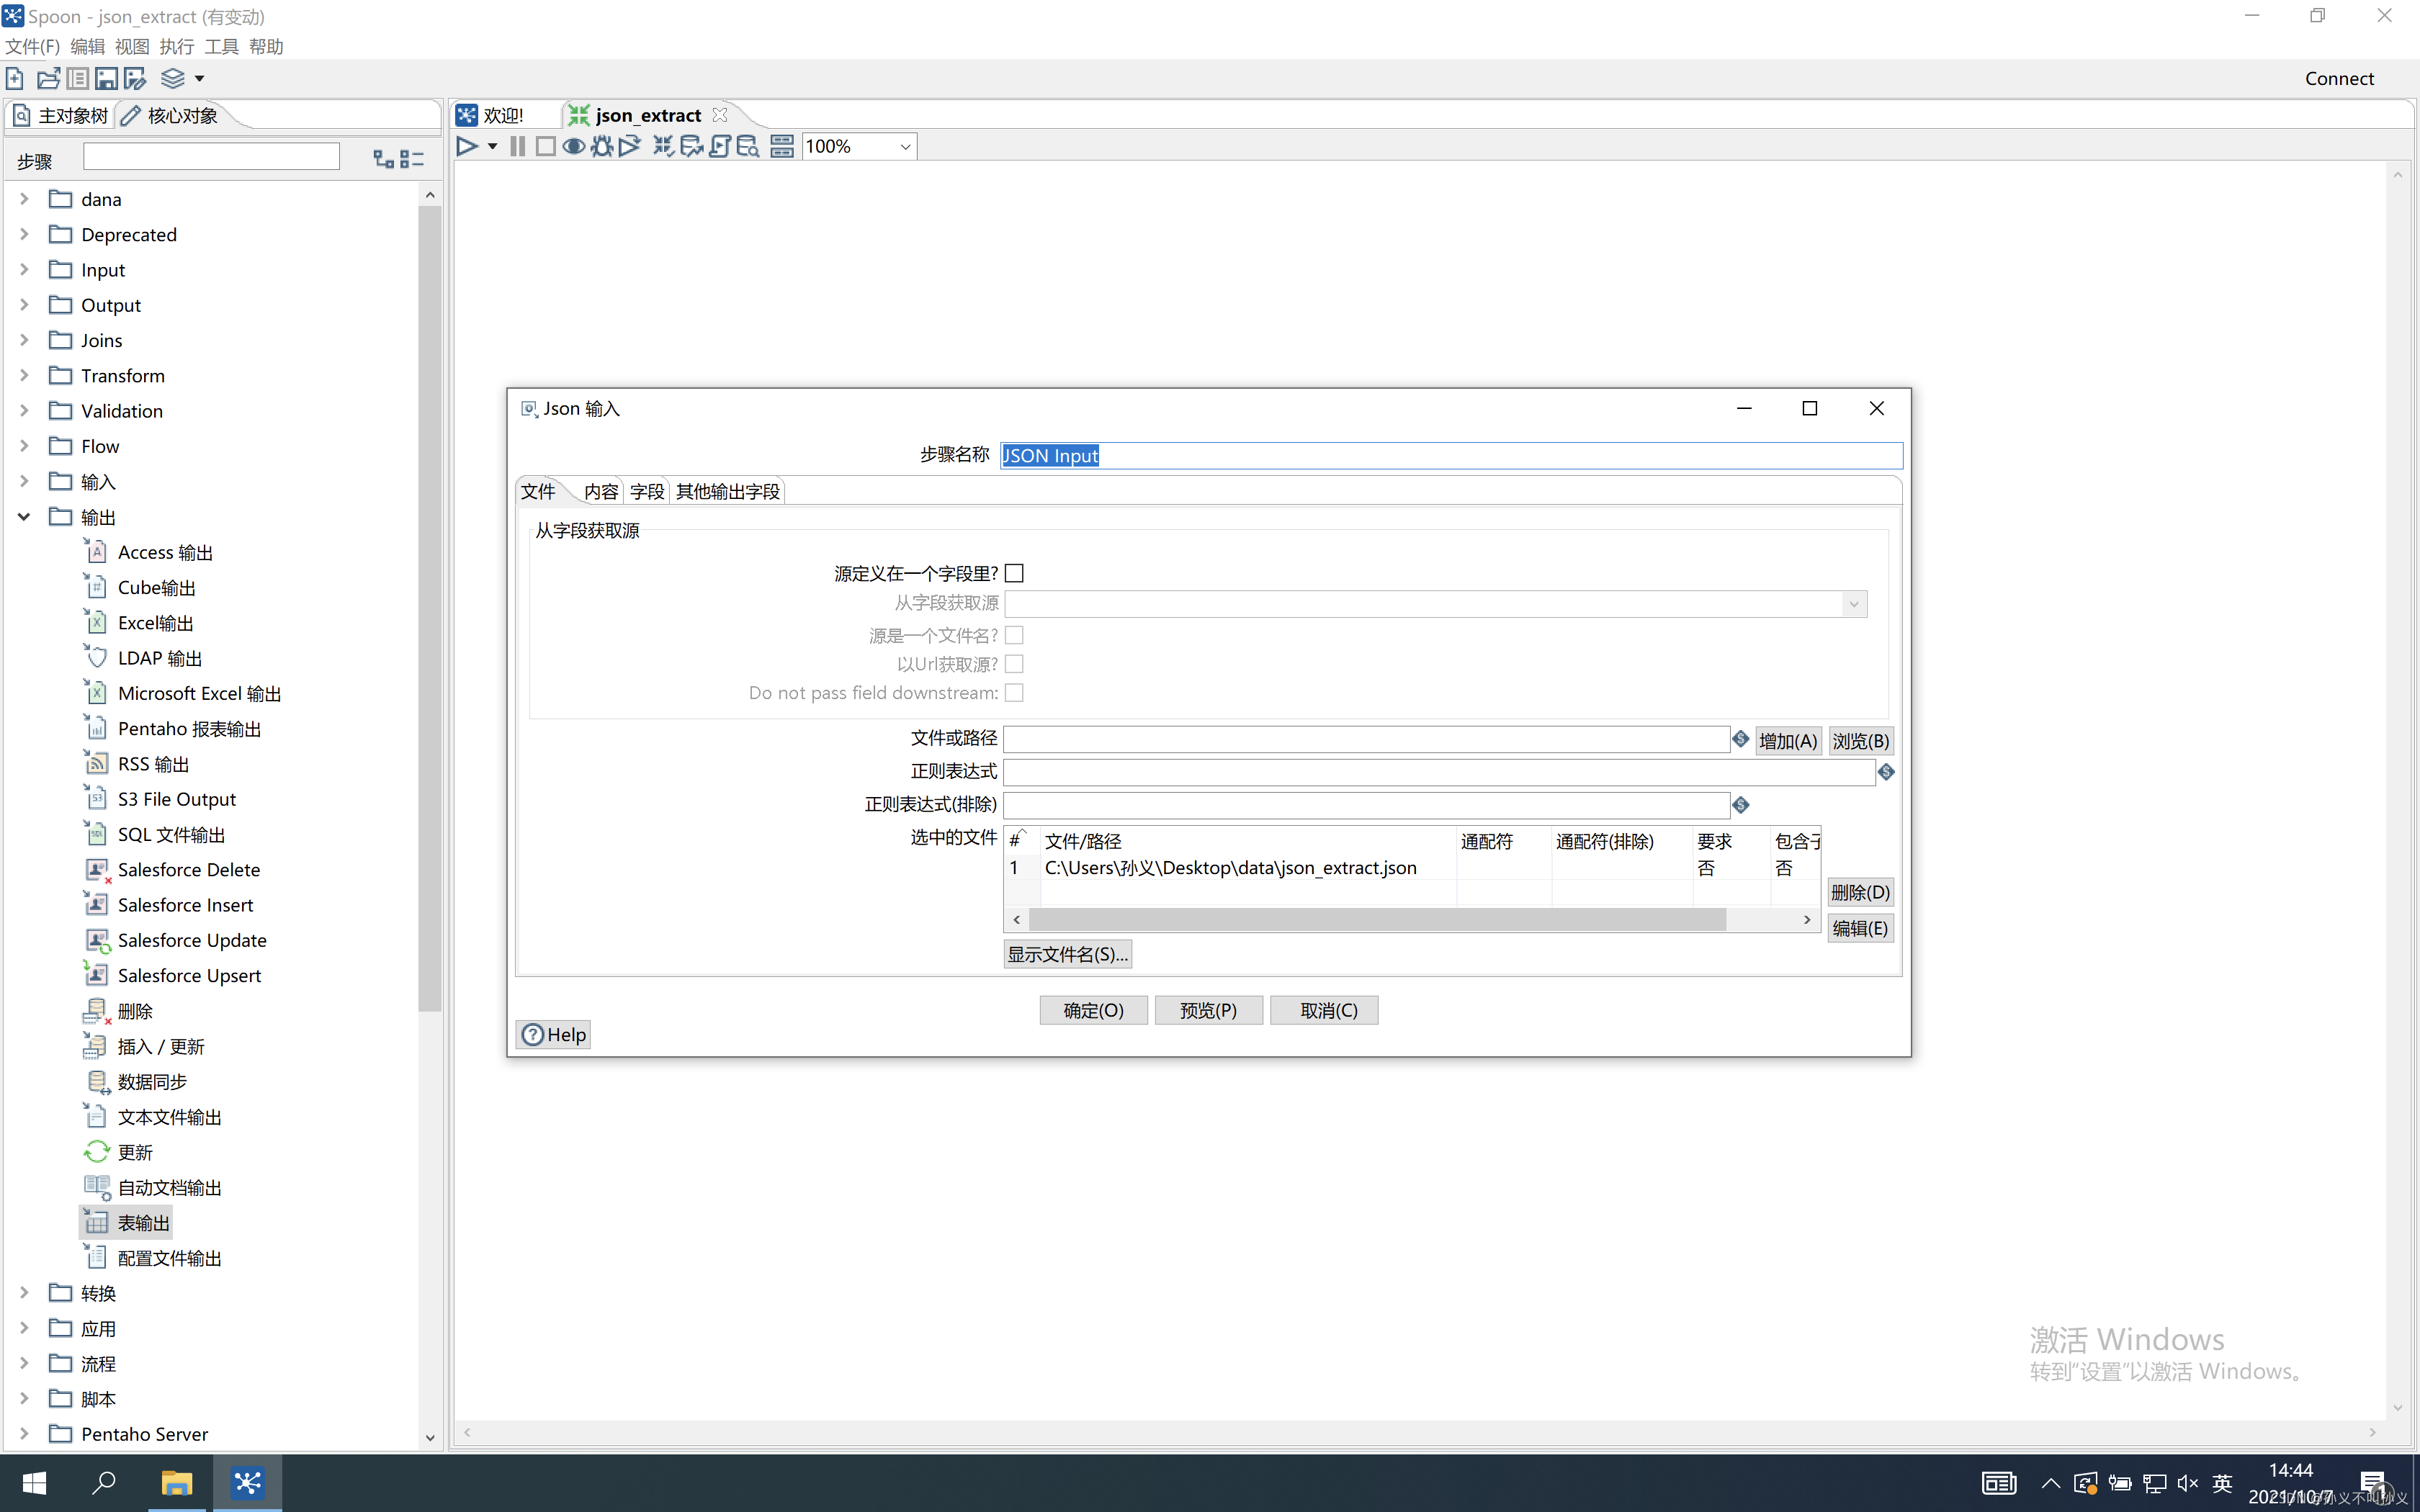Open the 100% zoom dropdown
2420x1512 pixels.
904,147
